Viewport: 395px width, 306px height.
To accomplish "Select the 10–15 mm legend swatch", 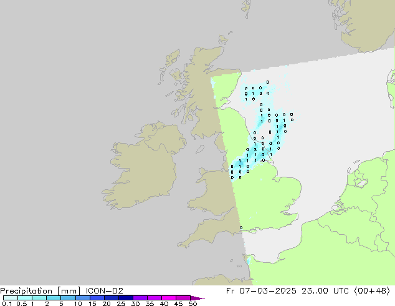I will pyautogui.click(x=82, y=298).
